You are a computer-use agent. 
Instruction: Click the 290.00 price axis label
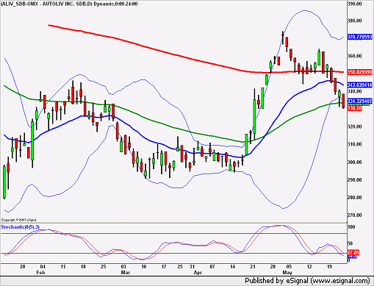[355, 179]
